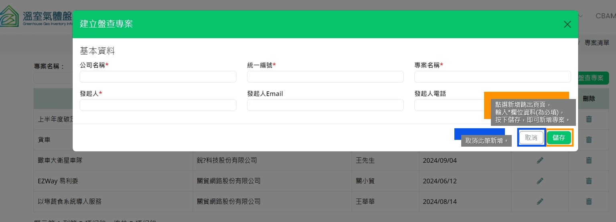Focus the 發起人Email text box
The width and height of the screenshot is (616, 222).
[325, 105]
